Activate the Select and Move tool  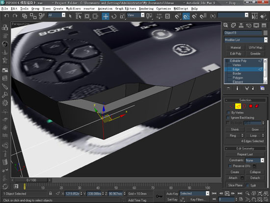click(x=106, y=16)
